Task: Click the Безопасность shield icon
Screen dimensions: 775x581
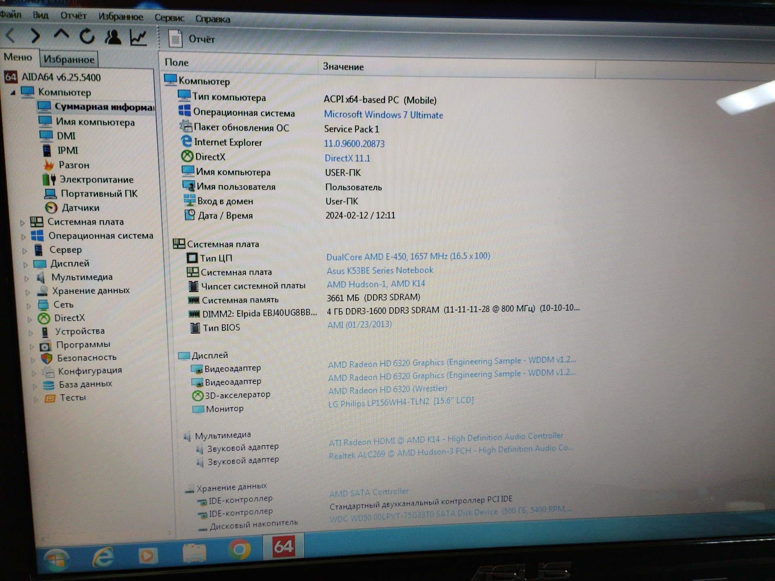Action: [47, 358]
